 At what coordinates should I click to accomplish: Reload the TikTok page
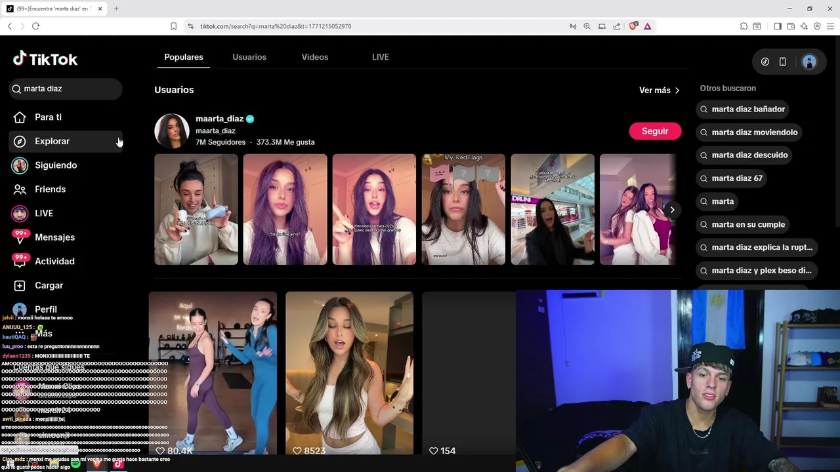pos(35,26)
